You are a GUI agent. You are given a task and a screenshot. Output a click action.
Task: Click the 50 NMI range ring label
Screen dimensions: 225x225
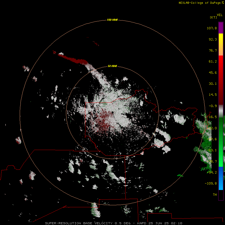pyautogui.click(x=112, y=66)
